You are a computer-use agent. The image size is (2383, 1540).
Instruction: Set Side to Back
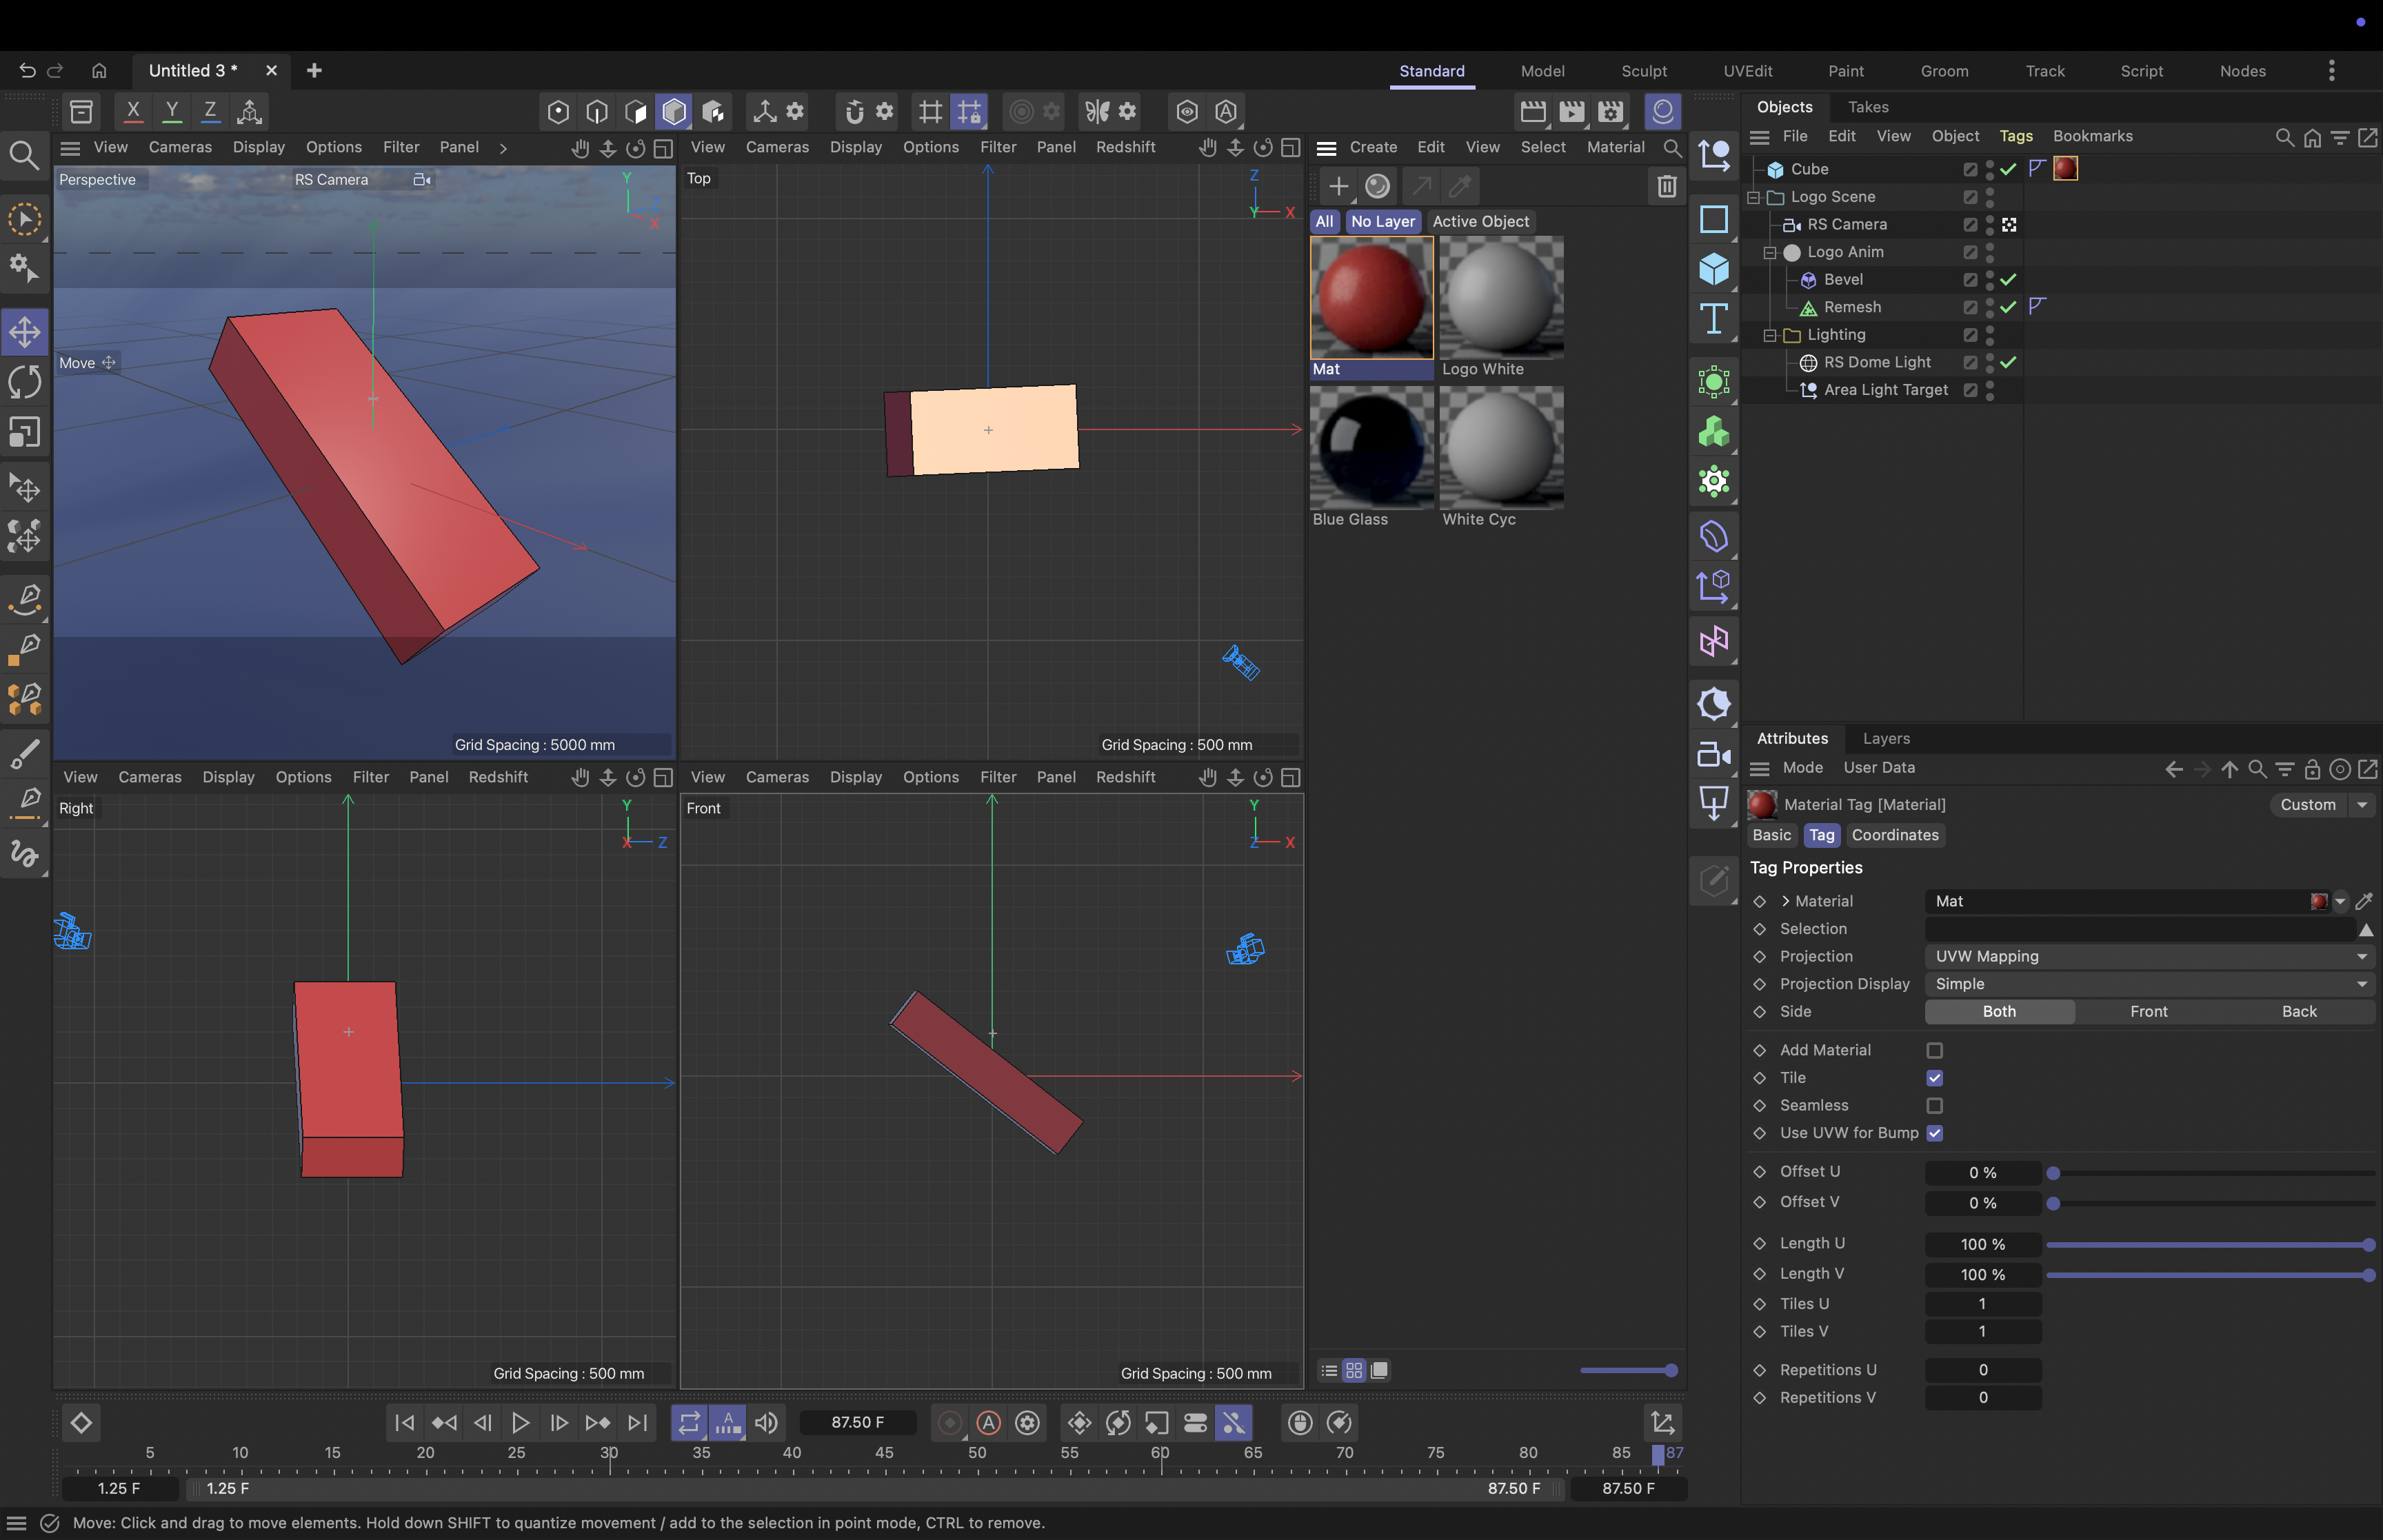point(2298,1012)
